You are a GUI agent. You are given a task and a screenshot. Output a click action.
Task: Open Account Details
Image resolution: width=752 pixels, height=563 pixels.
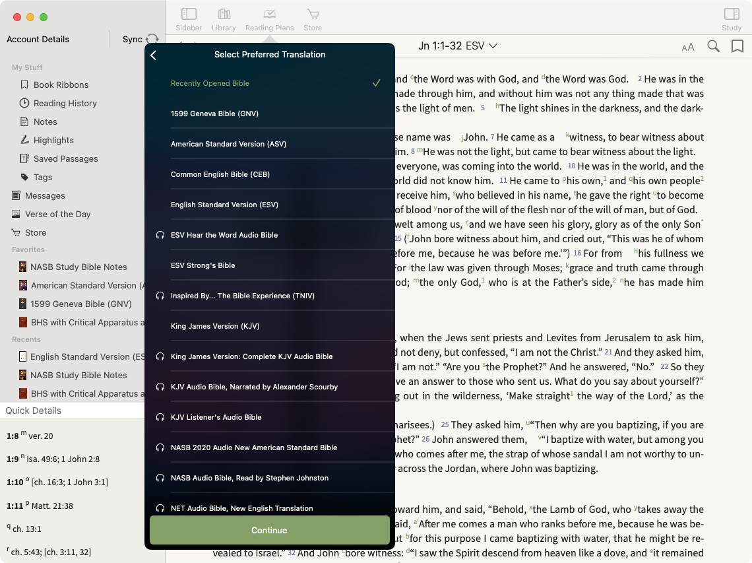click(38, 40)
